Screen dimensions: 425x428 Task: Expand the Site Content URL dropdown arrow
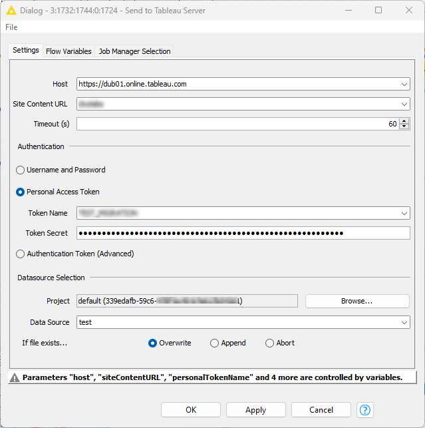[404, 105]
